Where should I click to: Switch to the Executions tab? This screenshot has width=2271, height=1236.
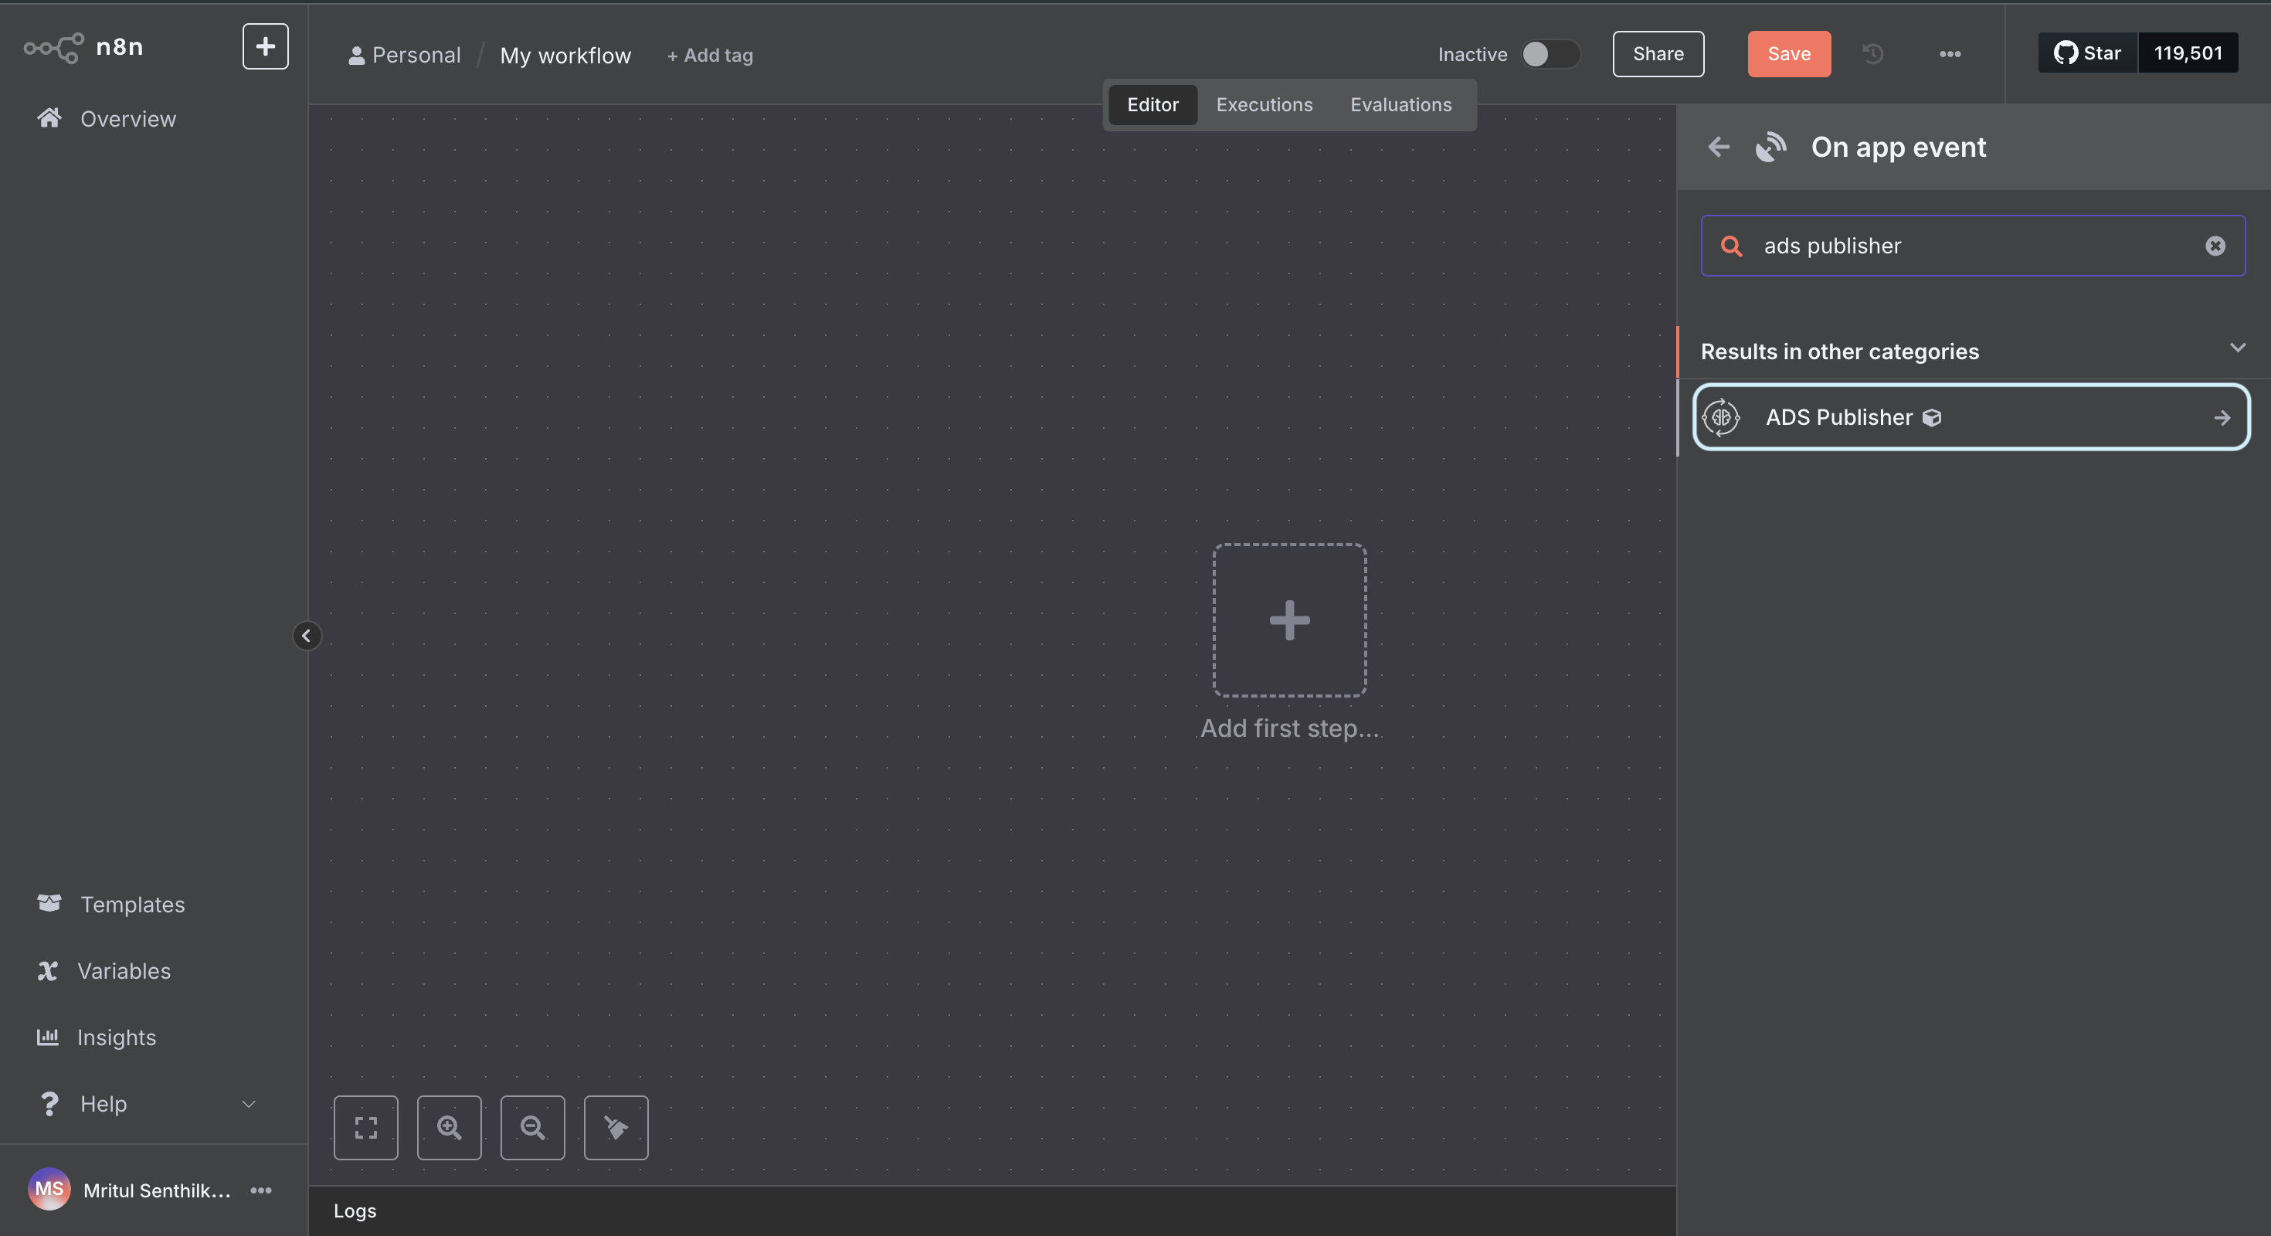click(x=1264, y=105)
